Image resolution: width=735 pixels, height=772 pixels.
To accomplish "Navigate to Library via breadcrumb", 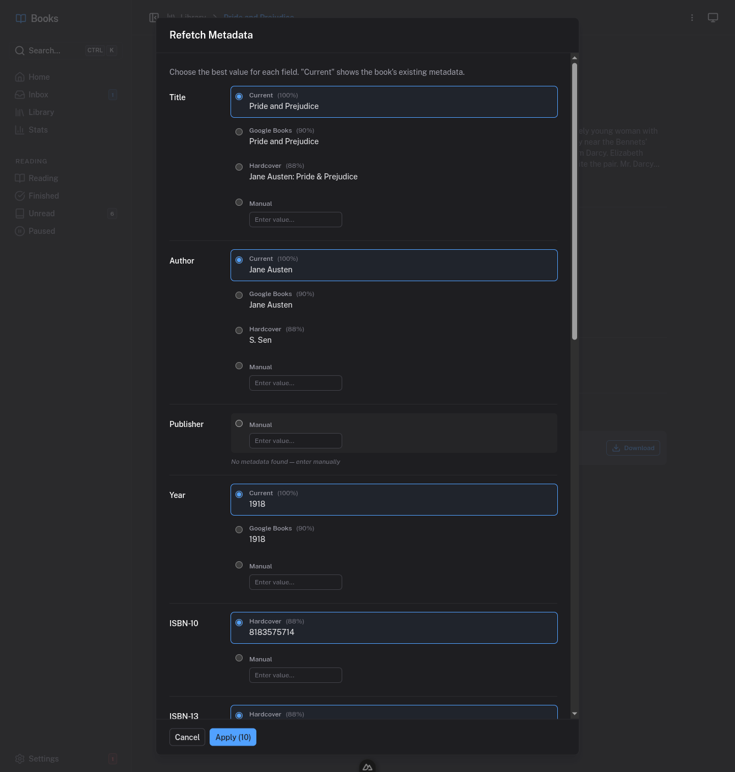I will (193, 17).
